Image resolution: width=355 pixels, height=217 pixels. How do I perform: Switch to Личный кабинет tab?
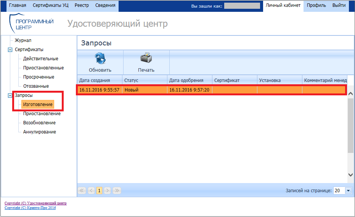[283, 6]
